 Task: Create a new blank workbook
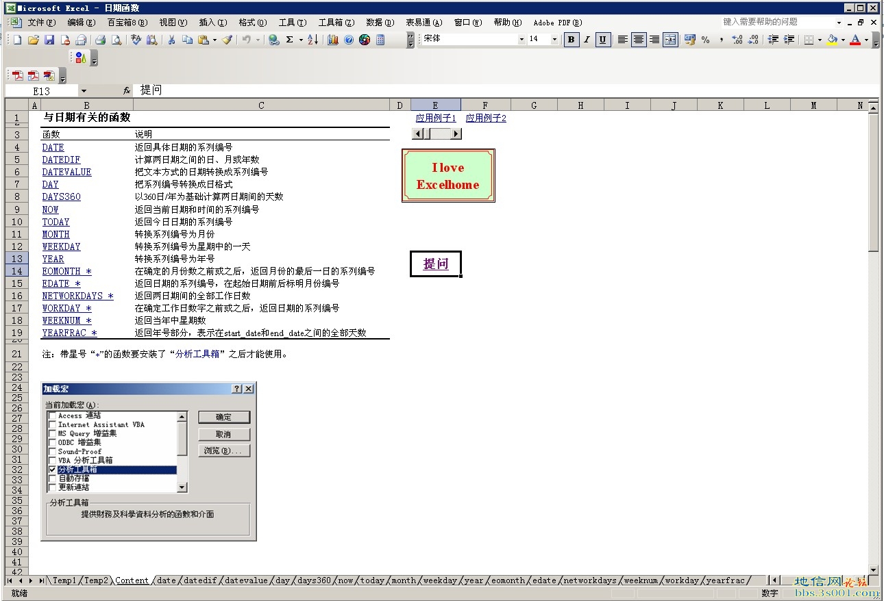pos(17,40)
